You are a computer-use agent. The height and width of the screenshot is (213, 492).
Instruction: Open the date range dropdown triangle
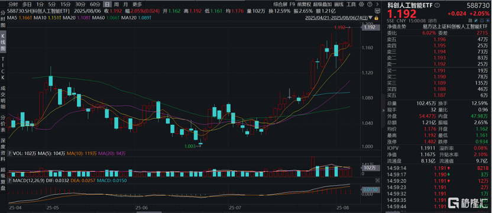coord(370,18)
